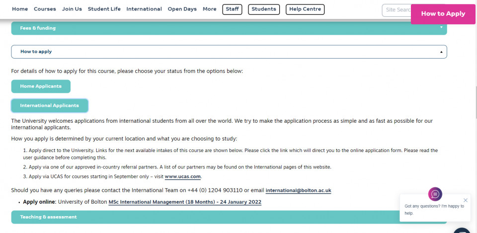
Task: Select Home Applicants
Action: coord(41,86)
